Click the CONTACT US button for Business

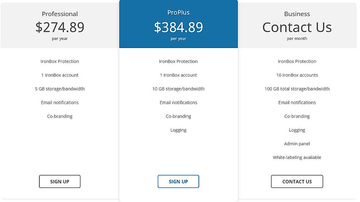(297, 181)
